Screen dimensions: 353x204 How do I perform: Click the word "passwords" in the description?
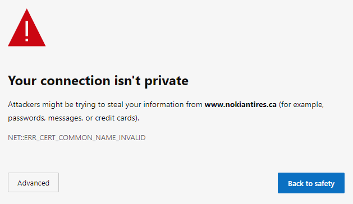pos(26,118)
